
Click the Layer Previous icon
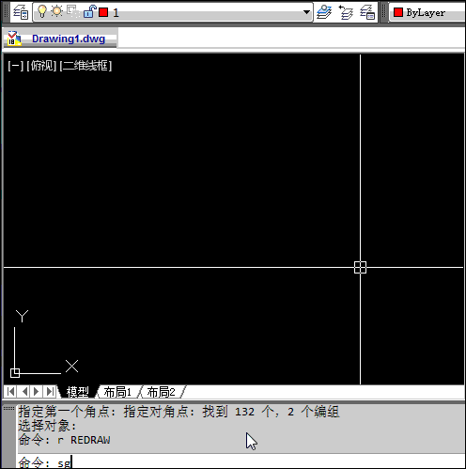coord(346,12)
